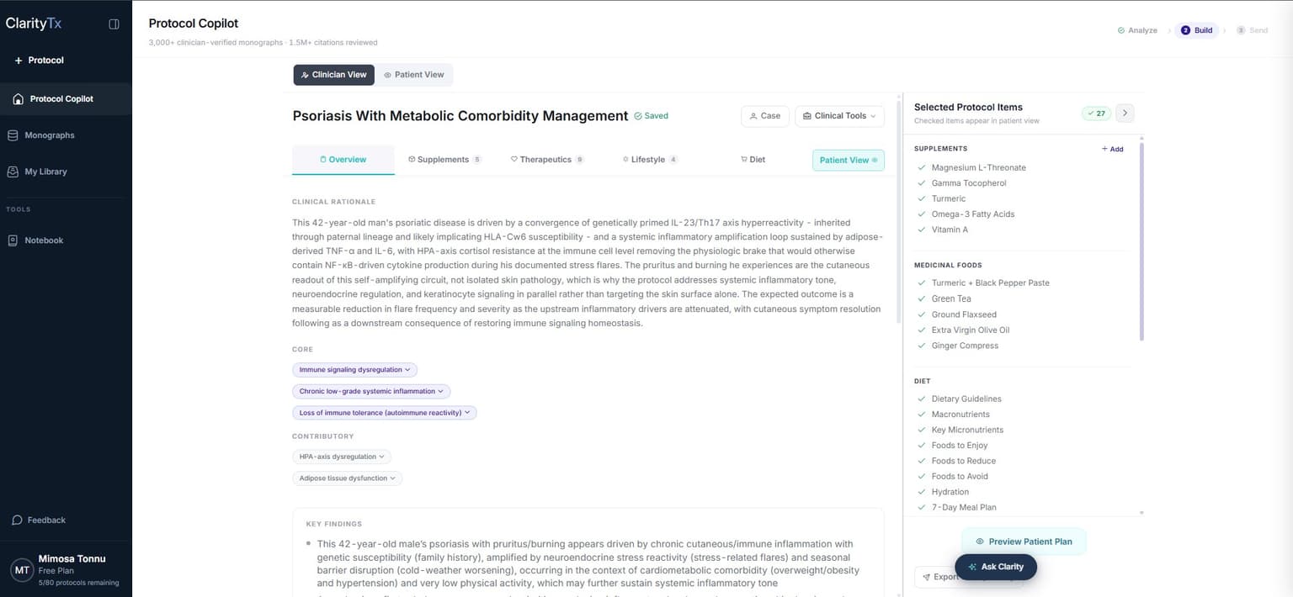Open the Lifestyle tab

coord(649,160)
